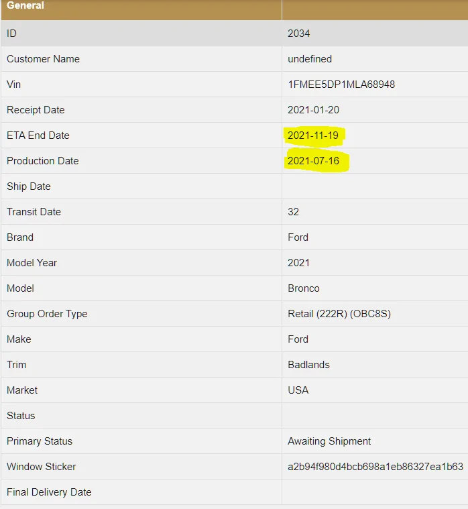Viewport: 468px width, 509px height.
Task: Click the highlighted ETA End Date 2021-11-19
Action: (x=313, y=135)
